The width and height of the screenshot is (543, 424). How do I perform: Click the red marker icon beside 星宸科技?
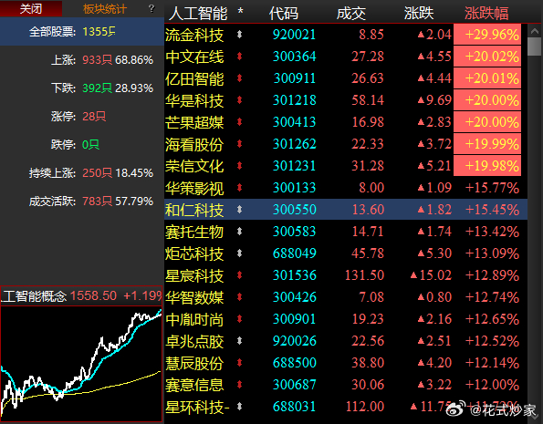click(239, 274)
